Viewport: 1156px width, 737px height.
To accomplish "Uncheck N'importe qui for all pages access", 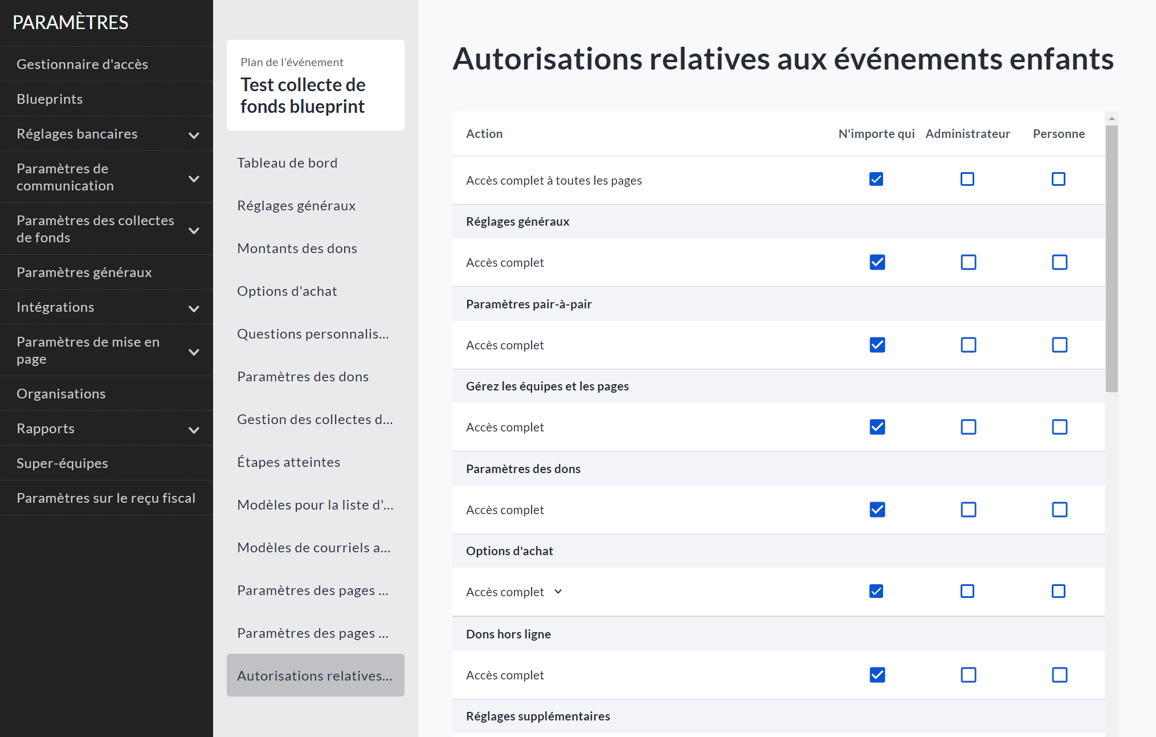I will coord(876,179).
